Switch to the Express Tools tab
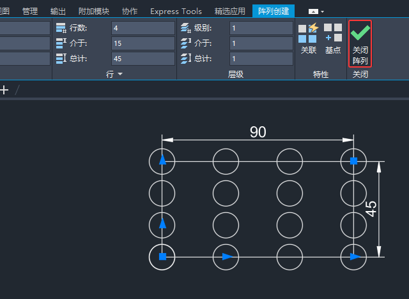Image resolution: width=409 pixels, height=299 pixels. point(176,11)
